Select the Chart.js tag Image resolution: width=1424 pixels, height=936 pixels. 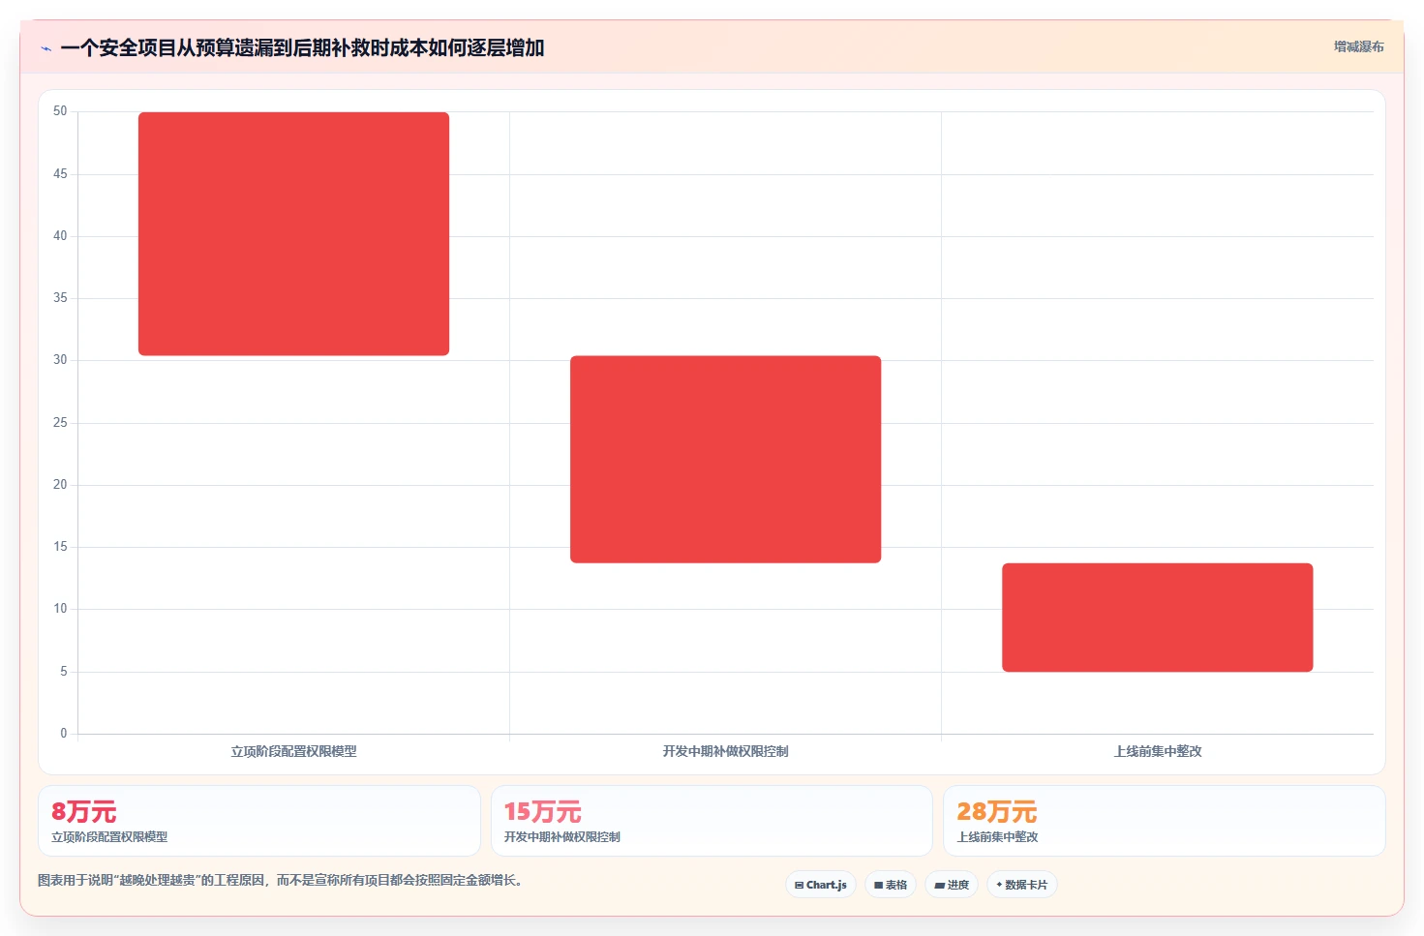point(821,885)
